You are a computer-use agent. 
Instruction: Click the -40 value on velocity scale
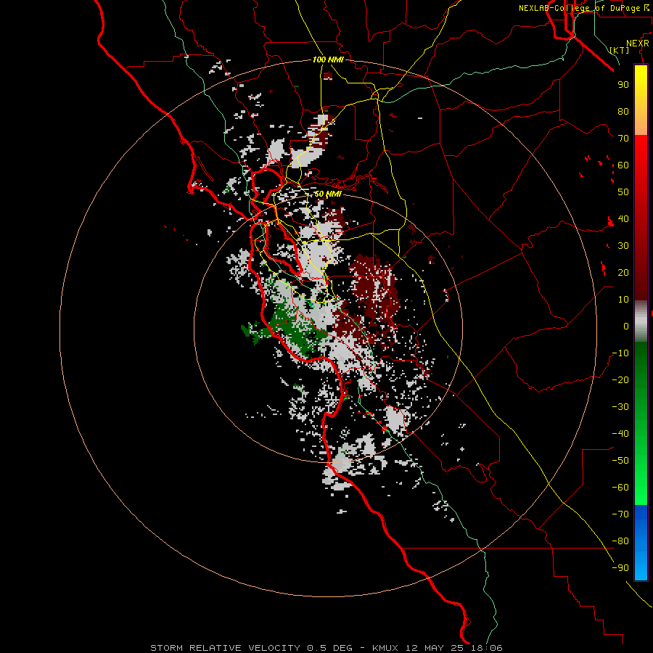(620, 434)
